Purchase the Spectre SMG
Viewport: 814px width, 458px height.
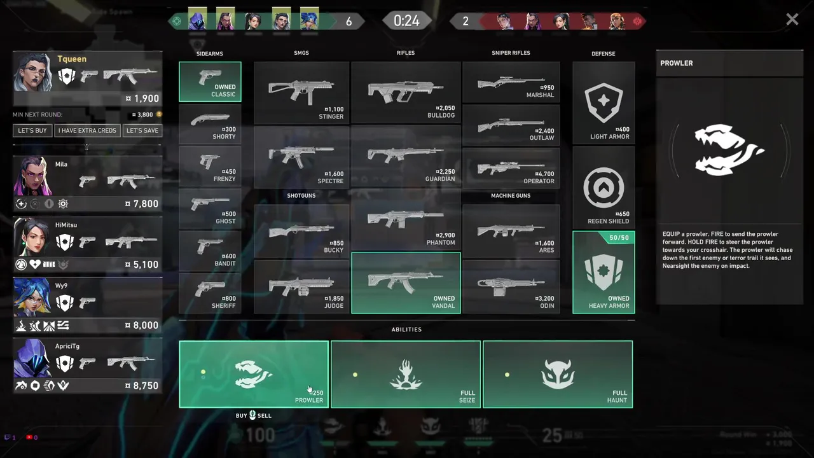pos(301,156)
